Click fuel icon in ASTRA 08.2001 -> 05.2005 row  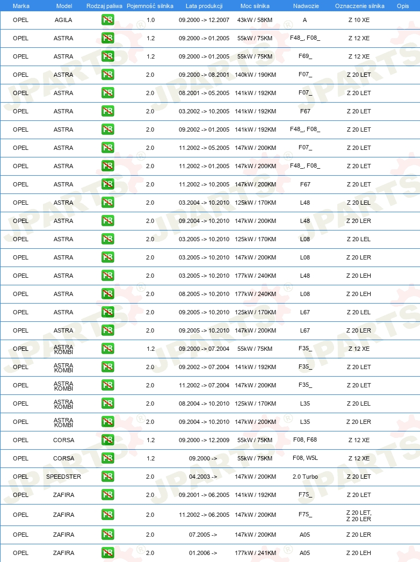107,93
